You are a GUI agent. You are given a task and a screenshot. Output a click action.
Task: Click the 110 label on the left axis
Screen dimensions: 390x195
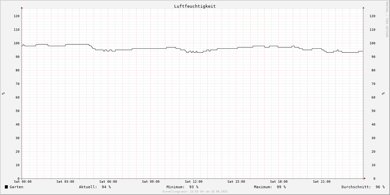pyautogui.click(x=17, y=30)
